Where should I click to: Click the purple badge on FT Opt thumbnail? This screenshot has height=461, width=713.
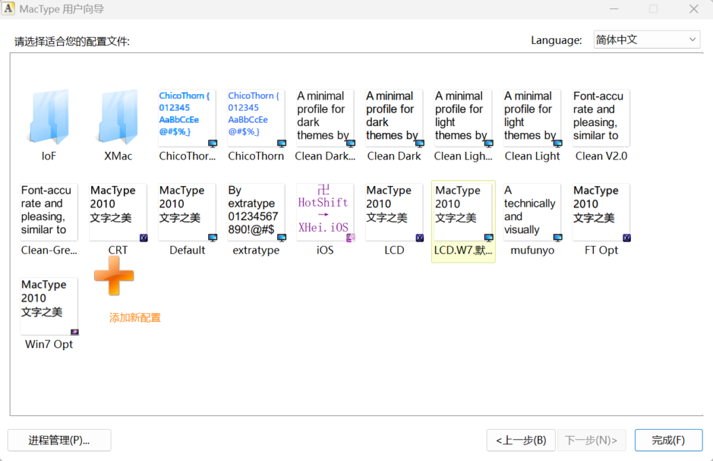tap(627, 237)
